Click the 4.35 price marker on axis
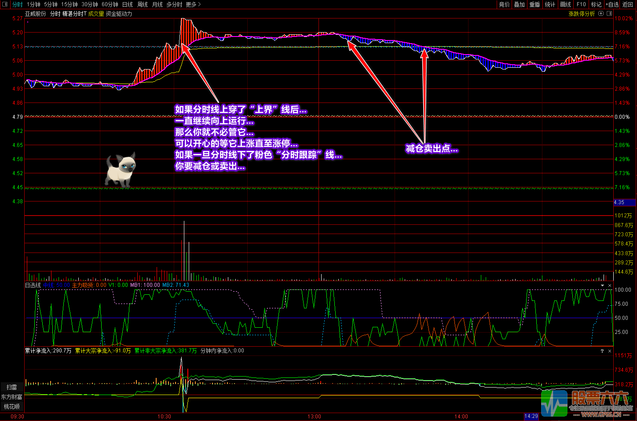The height and width of the screenshot is (421, 637). coord(625,202)
